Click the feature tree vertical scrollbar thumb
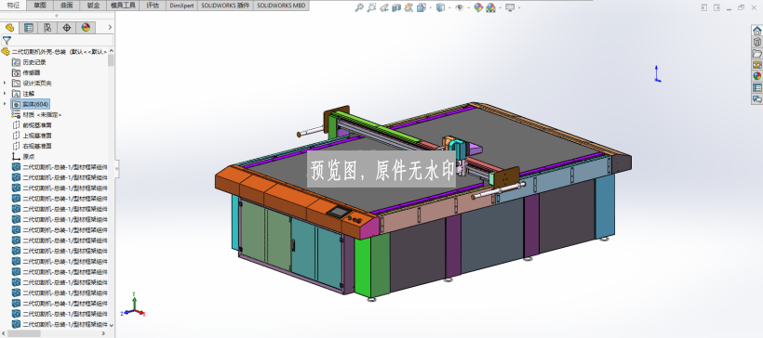 (111, 60)
